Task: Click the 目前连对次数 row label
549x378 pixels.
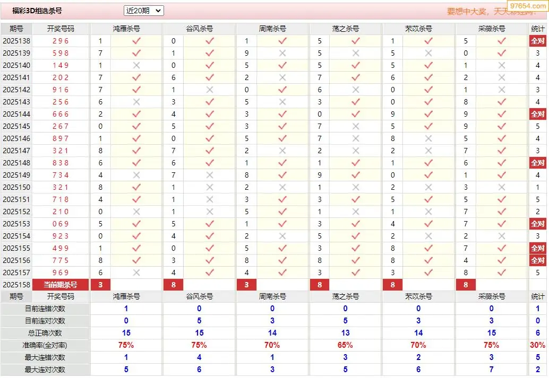Action: [45, 321]
